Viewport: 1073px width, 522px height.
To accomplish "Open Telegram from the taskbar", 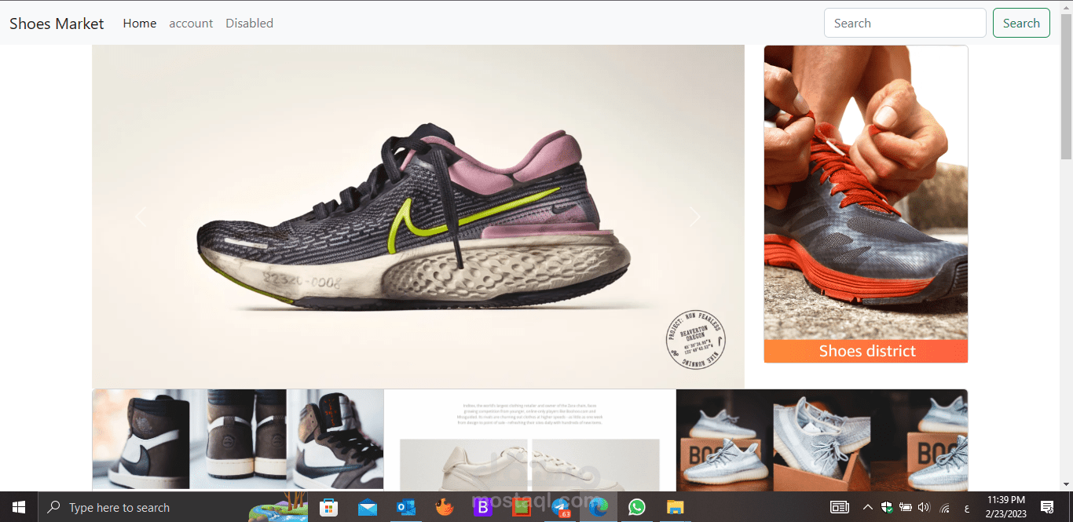I will pyautogui.click(x=560, y=508).
